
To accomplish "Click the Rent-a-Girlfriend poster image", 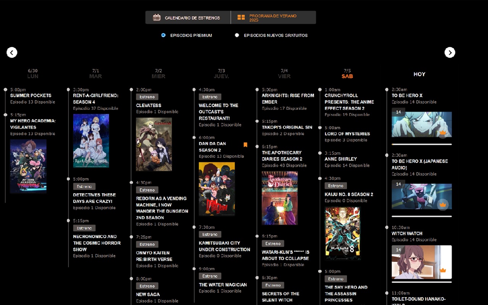I will coord(91,141).
